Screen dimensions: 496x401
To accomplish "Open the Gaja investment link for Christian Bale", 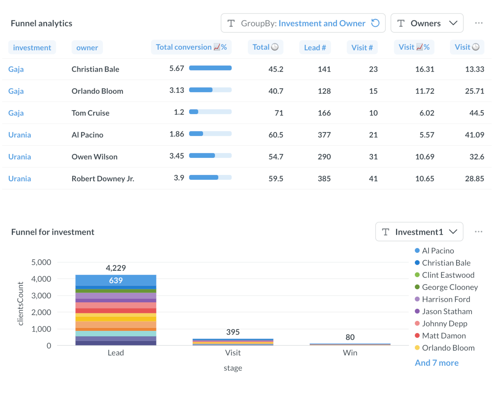I will pos(16,69).
